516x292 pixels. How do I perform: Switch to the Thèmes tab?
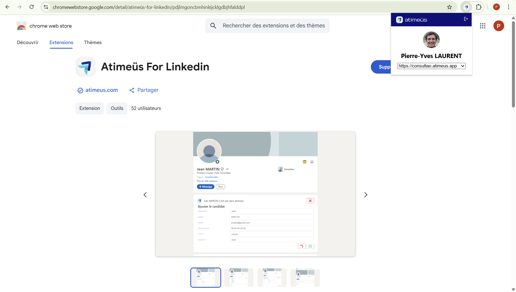click(93, 42)
